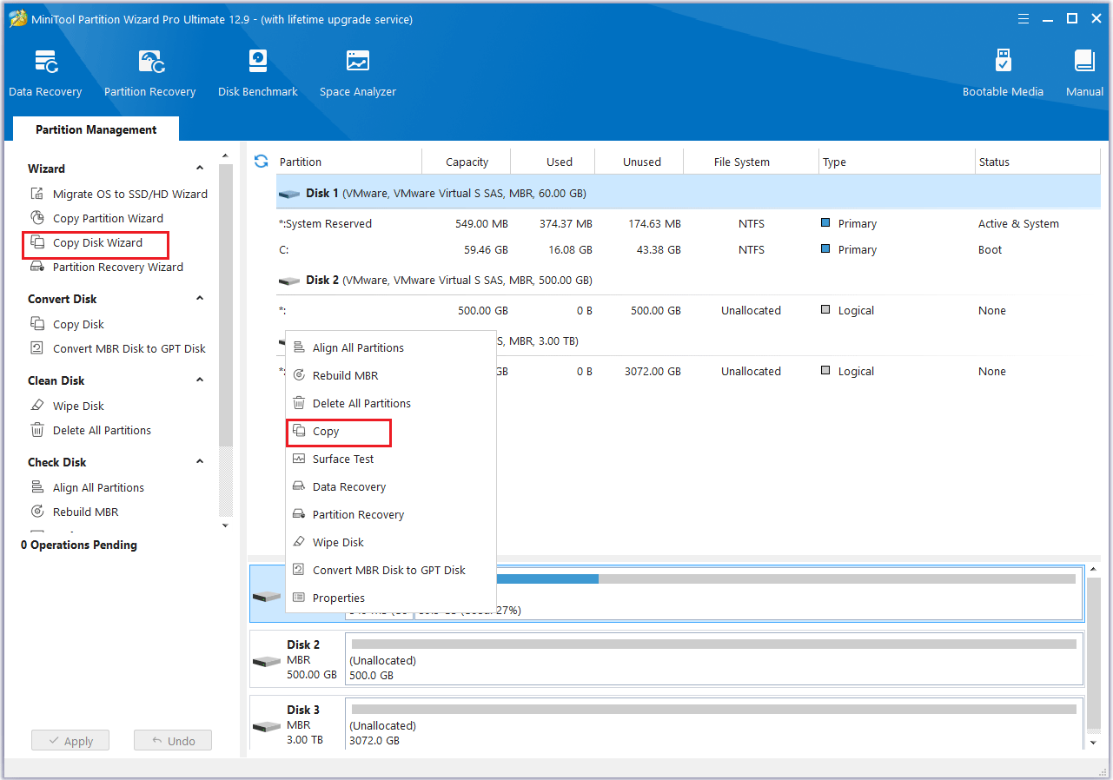Sort by File System column header
Screen dimensions: 1113x780
click(x=752, y=162)
